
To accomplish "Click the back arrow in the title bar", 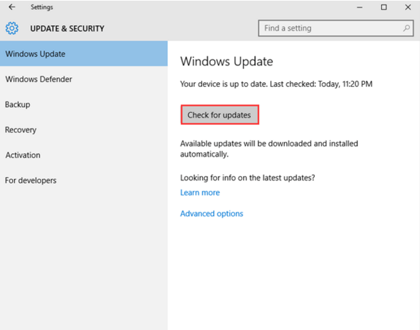I will click(12, 7).
